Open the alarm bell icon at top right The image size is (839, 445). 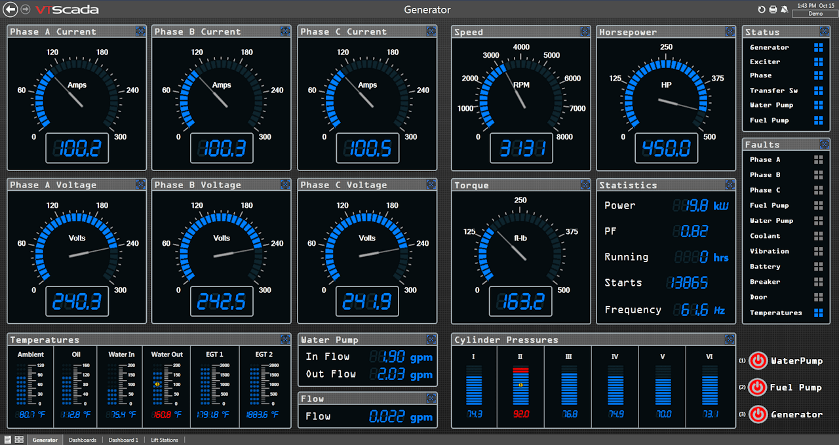[x=785, y=9]
